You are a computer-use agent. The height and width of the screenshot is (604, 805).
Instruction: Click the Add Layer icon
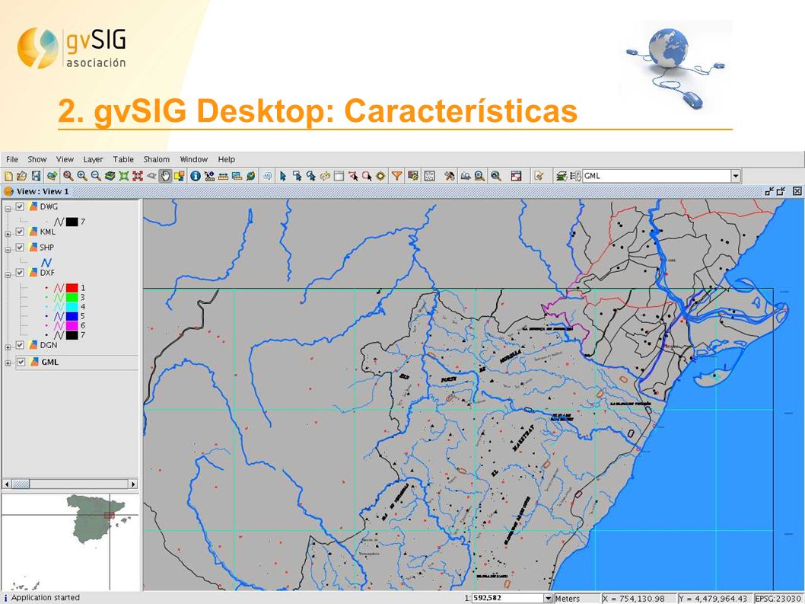coord(52,176)
